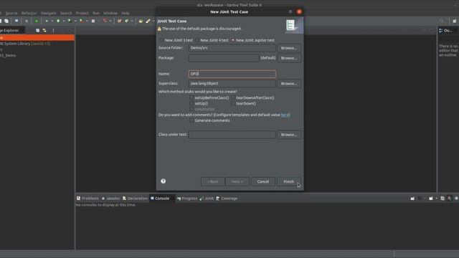Click Browse button for Superclass
The width and height of the screenshot is (459, 258).
point(289,83)
